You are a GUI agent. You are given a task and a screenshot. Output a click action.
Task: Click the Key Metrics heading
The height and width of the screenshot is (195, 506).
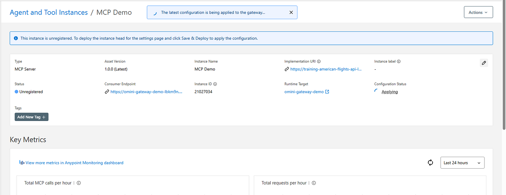28,140
